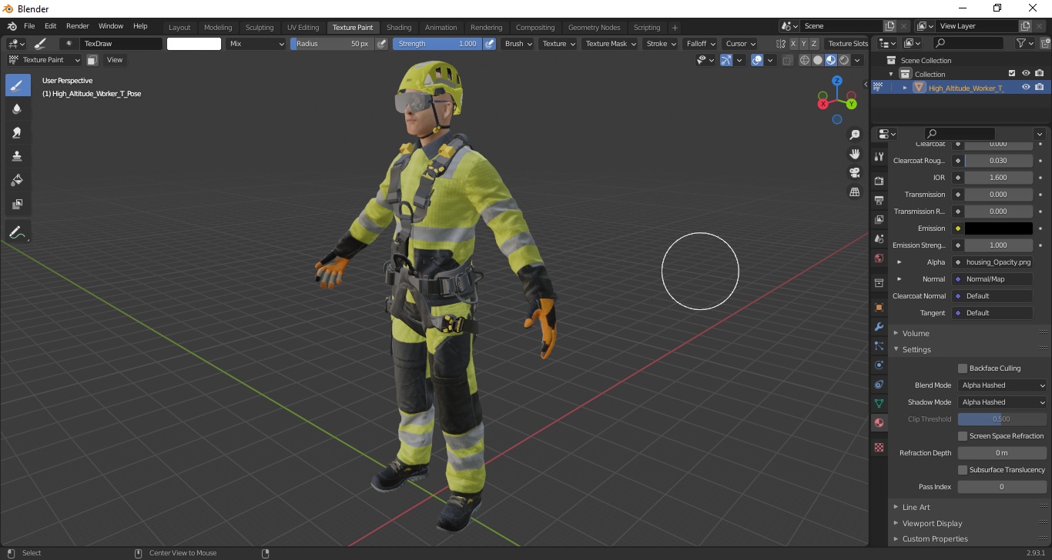1052x560 pixels.
Task: Disable Collection in renders with camera icon
Action: point(1040,74)
